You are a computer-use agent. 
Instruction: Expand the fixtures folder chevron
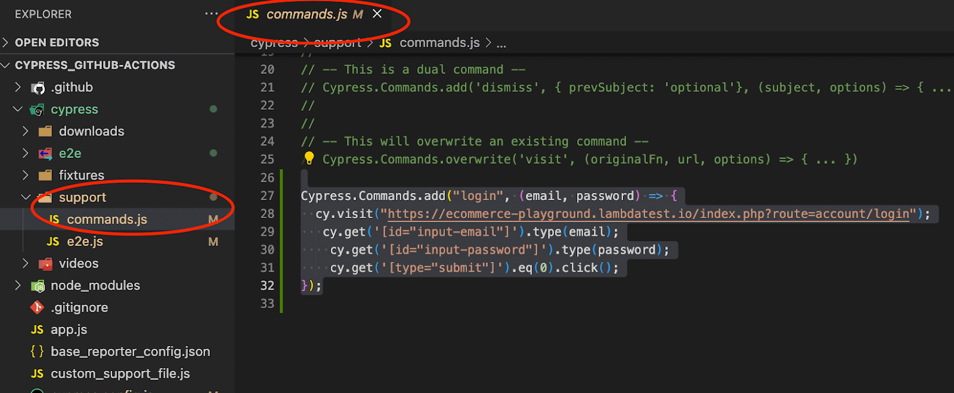[26, 175]
